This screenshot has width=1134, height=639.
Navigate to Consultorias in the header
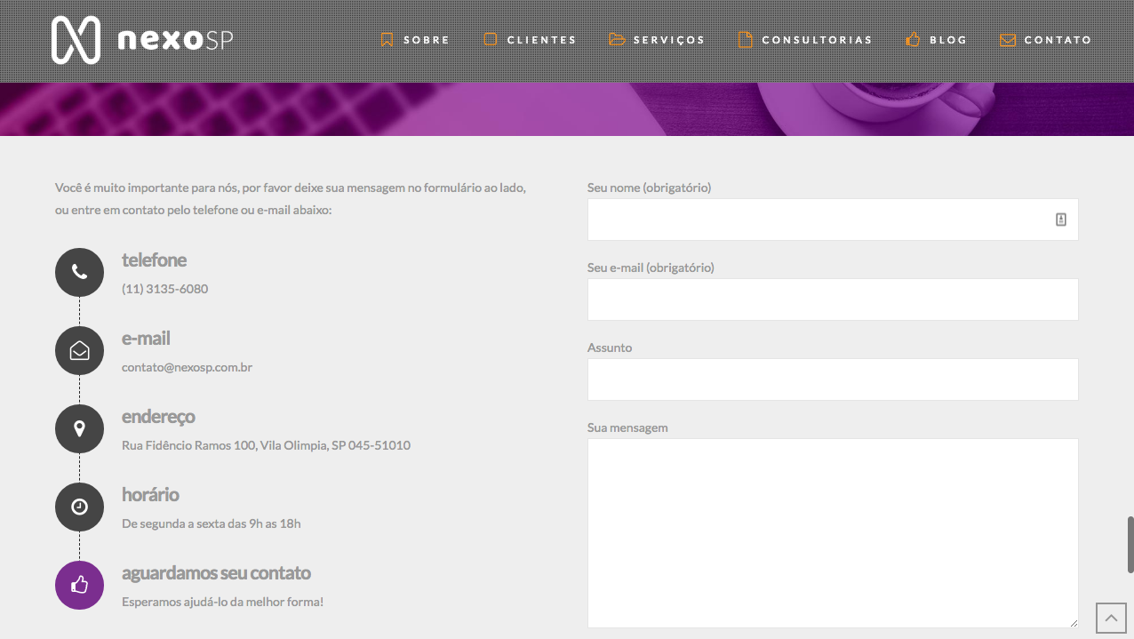pyautogui.click(x=805, y=40)
